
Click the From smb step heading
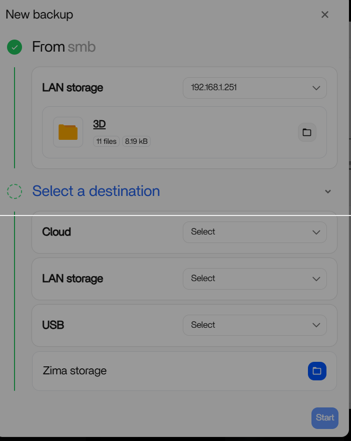(64, 47)
